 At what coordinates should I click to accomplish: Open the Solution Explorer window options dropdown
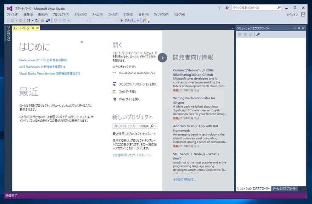coord(295,28)
